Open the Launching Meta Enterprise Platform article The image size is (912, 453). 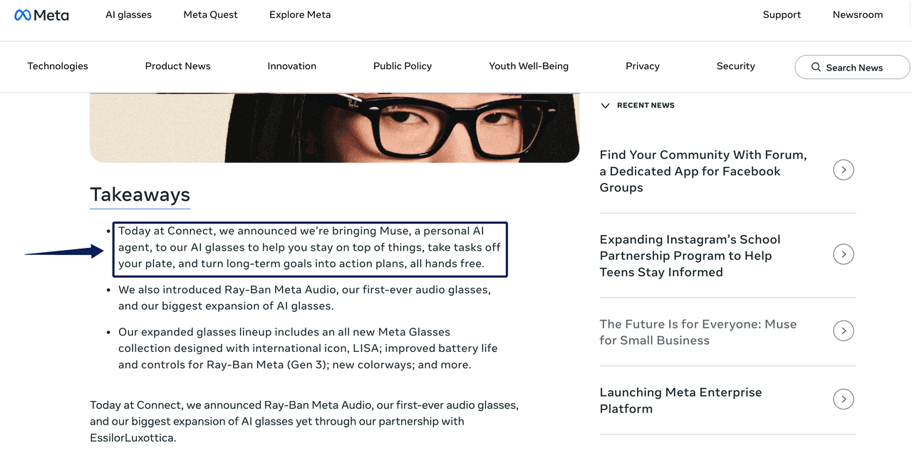[x=681, y=400]
